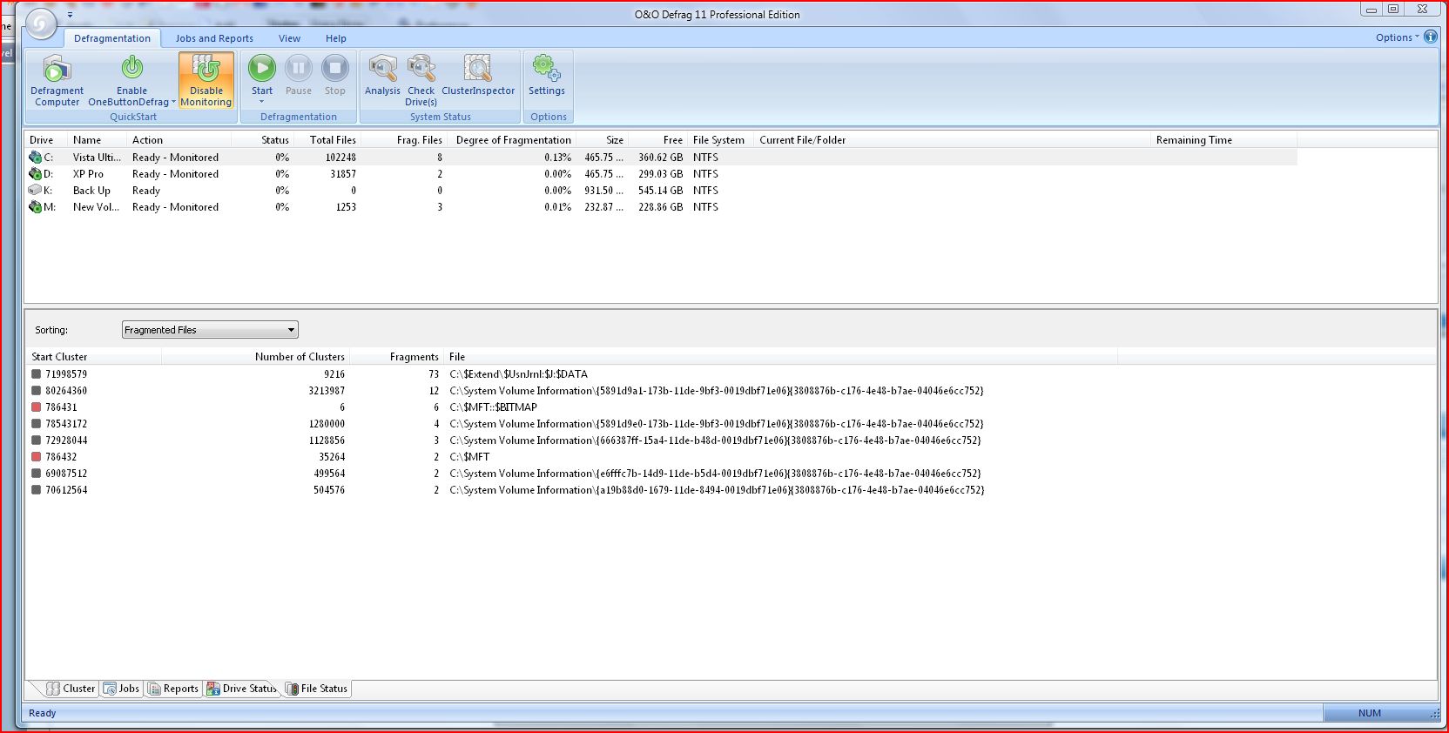Click the Pause defragmentation icon
The width and height of the screenshot is (1449, 733).
(x=299, y=68)
